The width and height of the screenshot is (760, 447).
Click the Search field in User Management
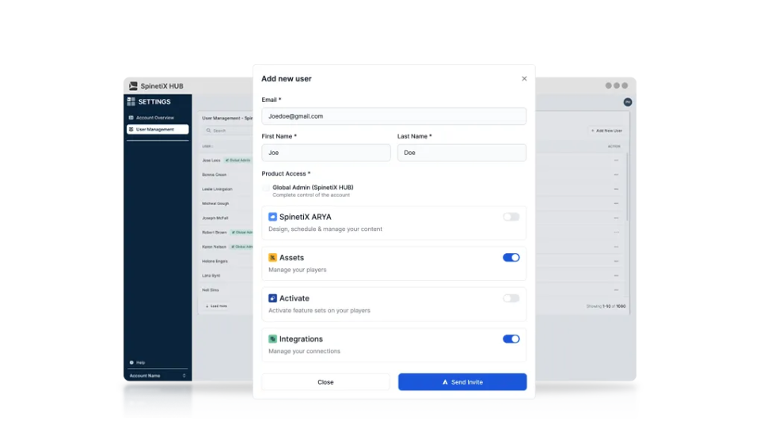[228, 131]
